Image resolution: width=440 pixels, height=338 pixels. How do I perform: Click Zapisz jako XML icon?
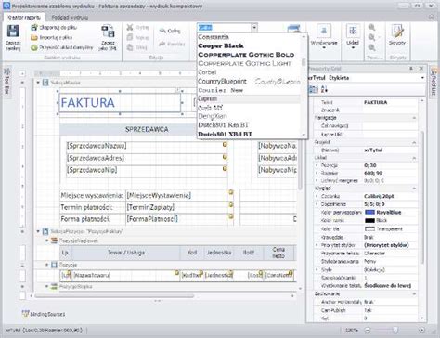tap(108, 32)
